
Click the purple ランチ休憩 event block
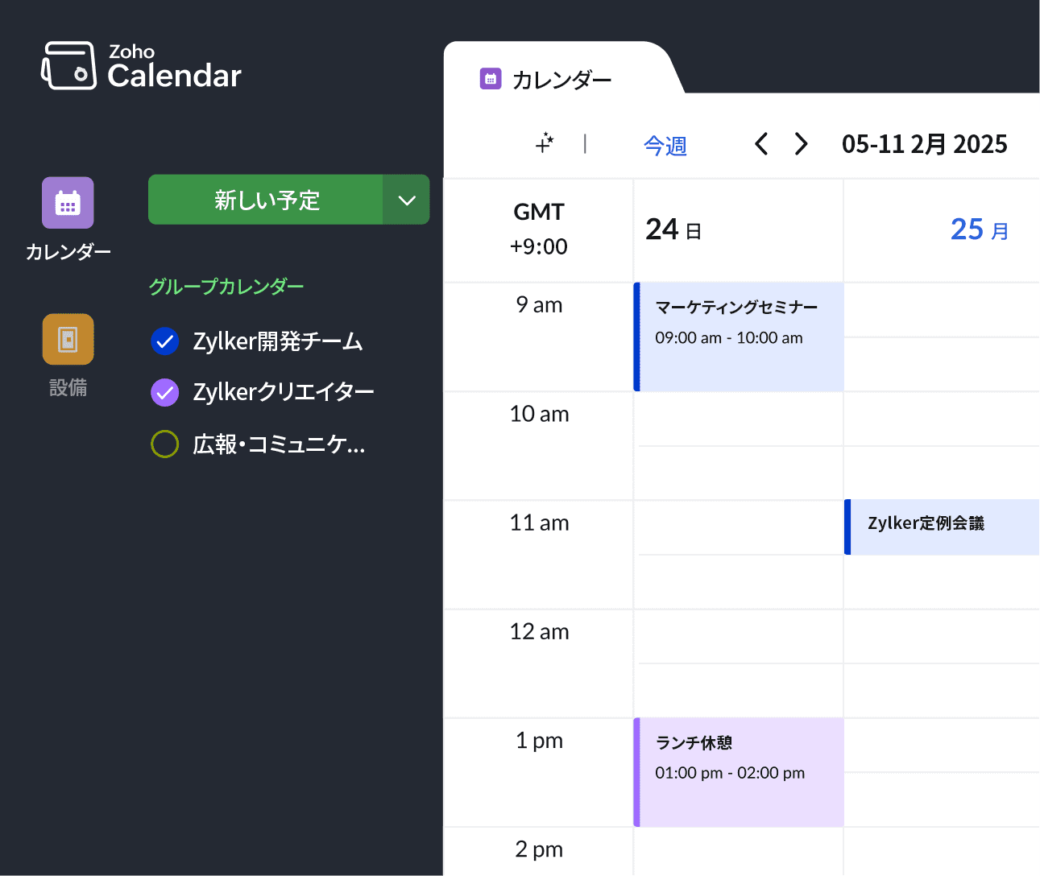click(x=738, y=771)
